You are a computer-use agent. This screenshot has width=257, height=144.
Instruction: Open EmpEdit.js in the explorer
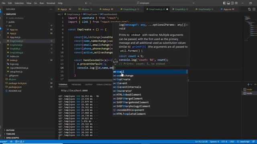[x=15, y=49]
